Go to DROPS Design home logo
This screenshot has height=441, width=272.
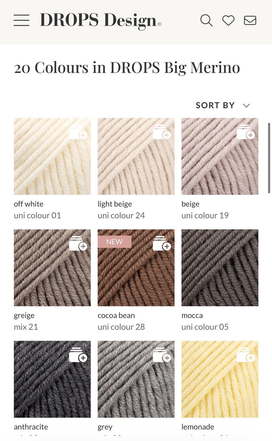point(101,20)
